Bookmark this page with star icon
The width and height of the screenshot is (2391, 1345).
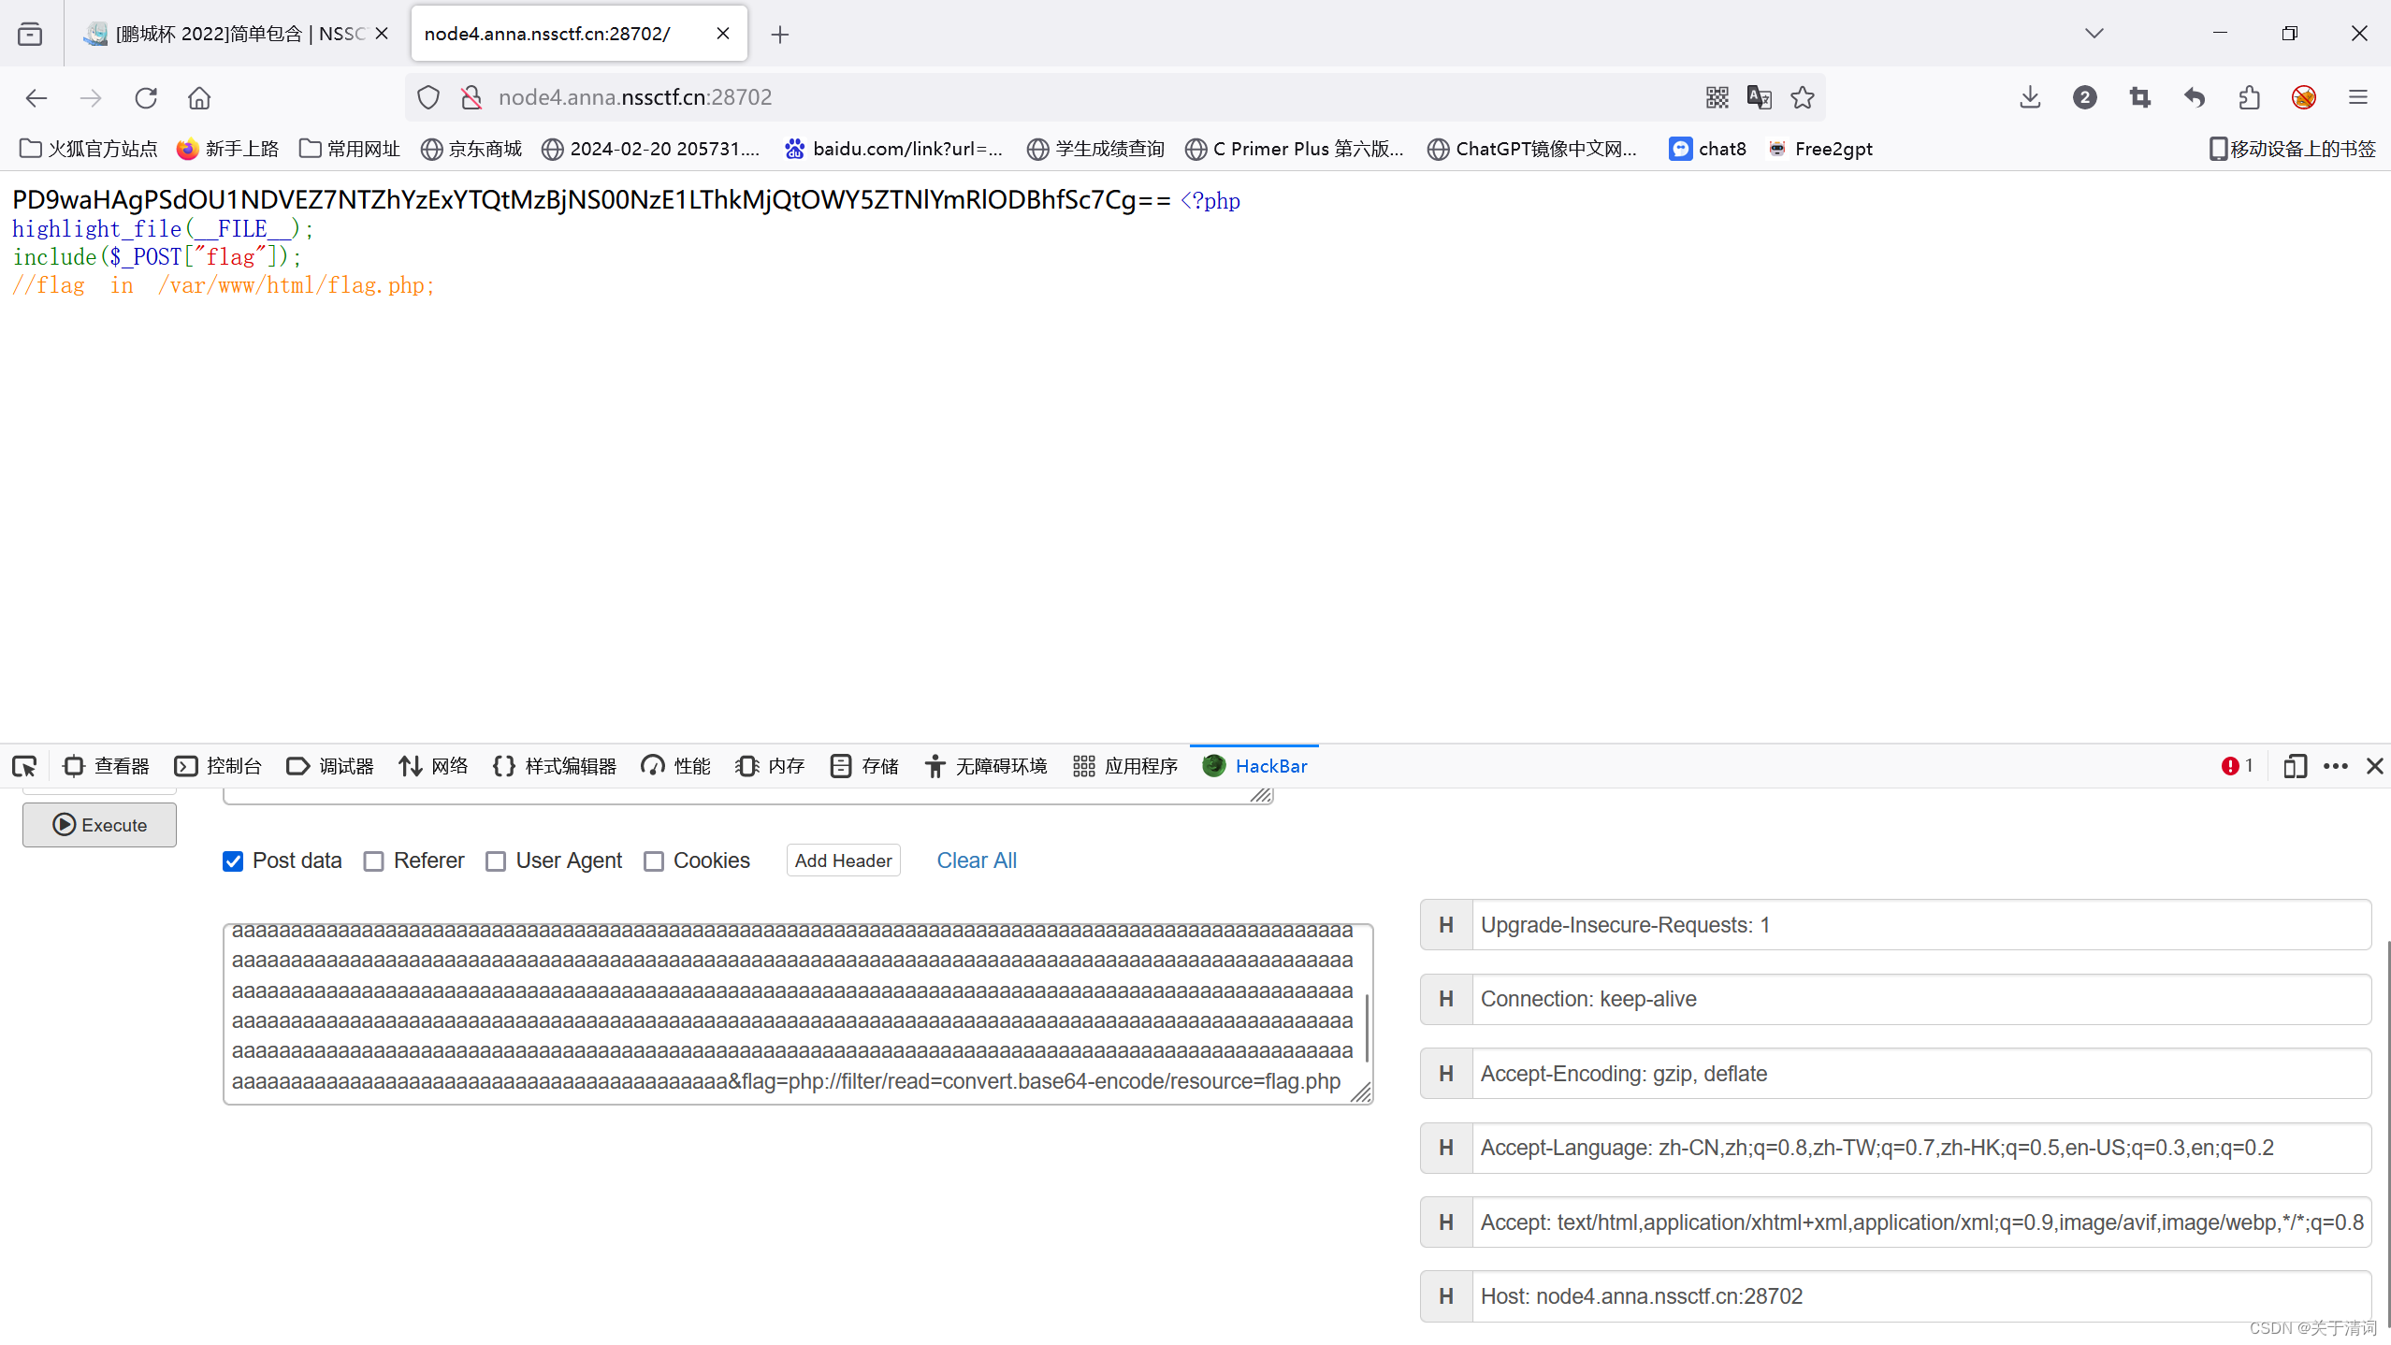coord(1802,97)
